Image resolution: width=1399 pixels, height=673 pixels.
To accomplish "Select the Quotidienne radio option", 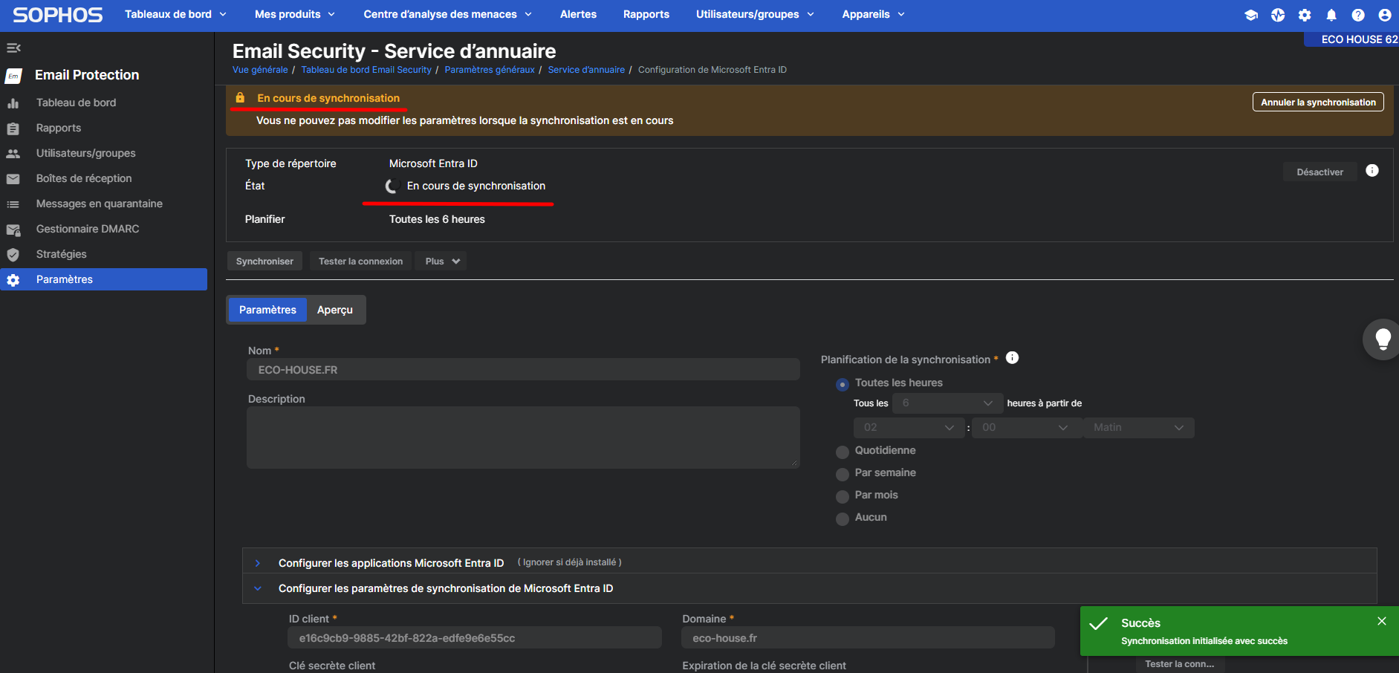I will click(843, 452).
